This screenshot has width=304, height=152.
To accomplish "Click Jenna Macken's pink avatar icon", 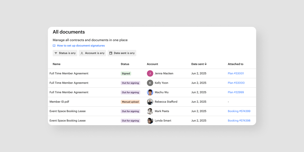I will tap(150, 73).
